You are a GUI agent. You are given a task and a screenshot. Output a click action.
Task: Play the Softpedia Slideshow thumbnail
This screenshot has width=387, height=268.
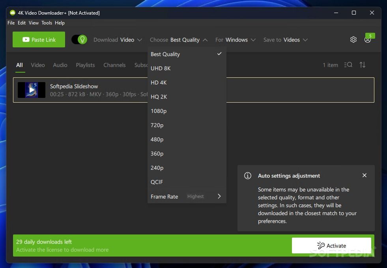32,90
